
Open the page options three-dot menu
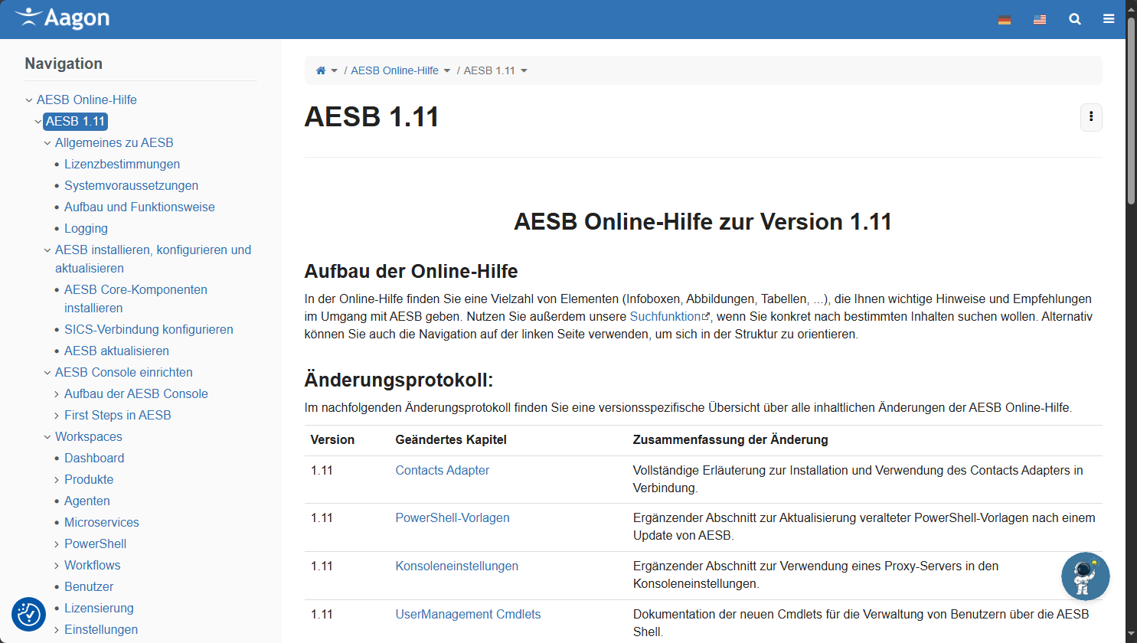[x=1091, y=117]
